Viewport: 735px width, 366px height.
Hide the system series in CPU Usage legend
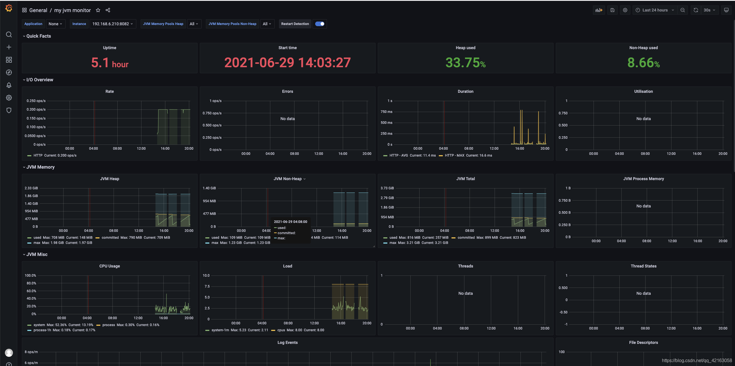[x=39, y=325]
